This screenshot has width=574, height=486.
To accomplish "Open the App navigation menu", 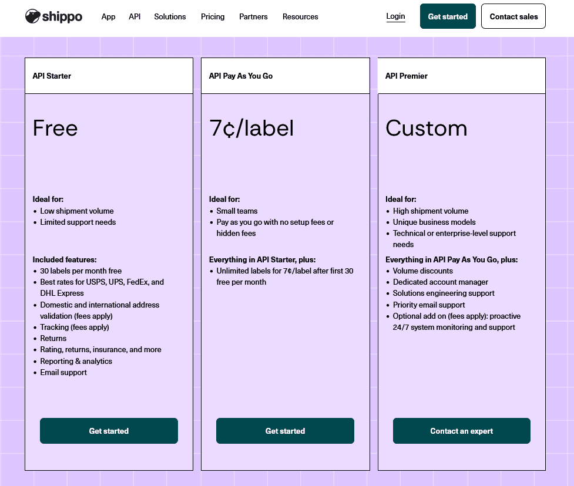I will coord(108,17).
